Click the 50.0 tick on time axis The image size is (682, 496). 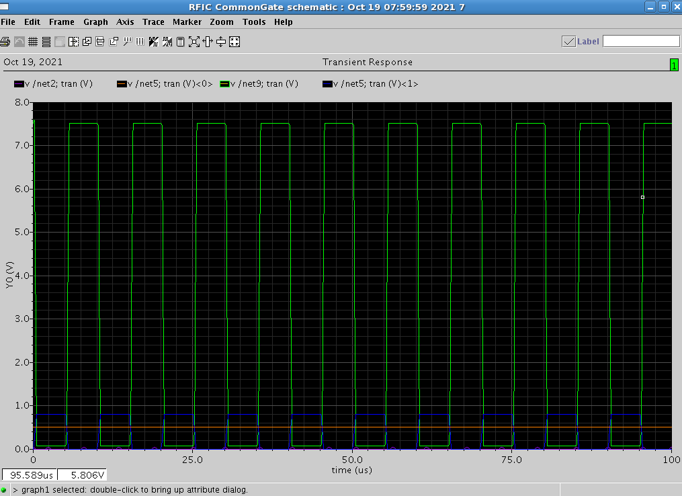tap(352, 460)
